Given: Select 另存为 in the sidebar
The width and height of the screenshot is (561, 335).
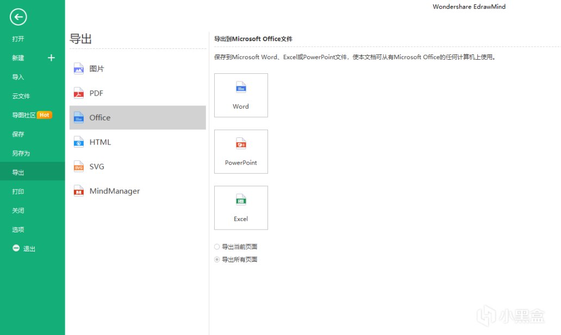Looking at the screenshot, I should 21,153.
